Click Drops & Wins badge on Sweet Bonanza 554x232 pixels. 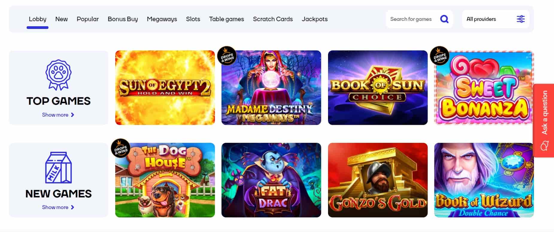(440, 56)
